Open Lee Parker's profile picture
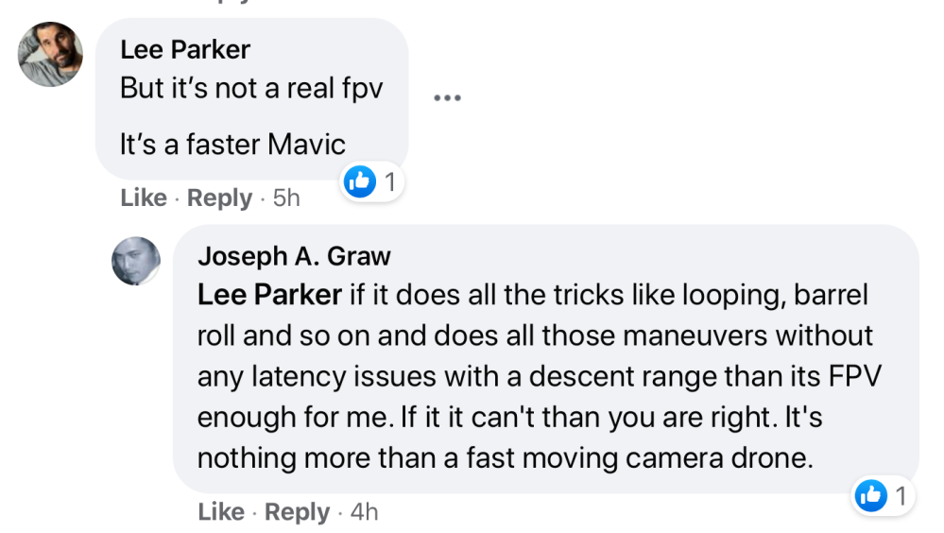 [51, 55]
